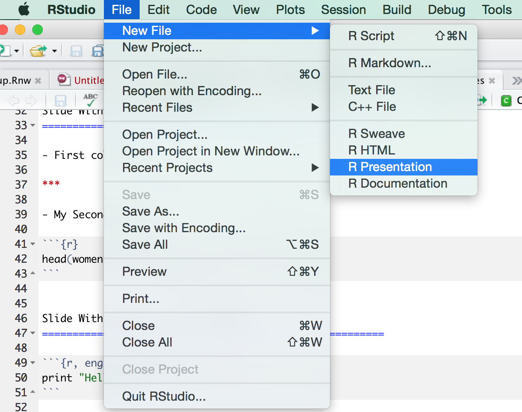
Task: Click the save all icon in main toolbar
Action: click(x=98, y=51)
